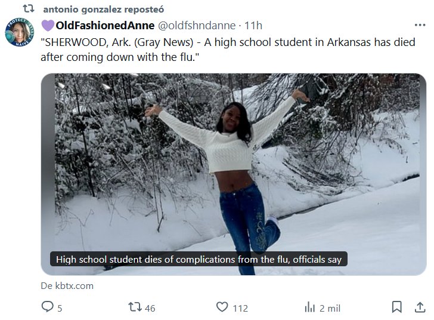Click the OldFashionedAnne display name

[104, 26]
